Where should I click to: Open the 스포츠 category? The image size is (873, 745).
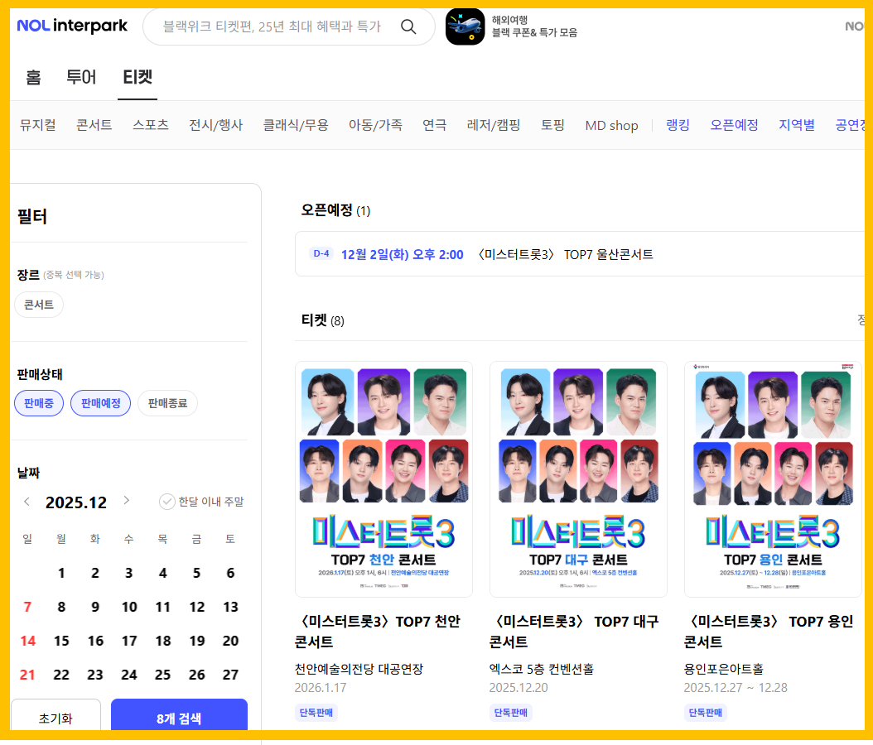click(150, 125)
